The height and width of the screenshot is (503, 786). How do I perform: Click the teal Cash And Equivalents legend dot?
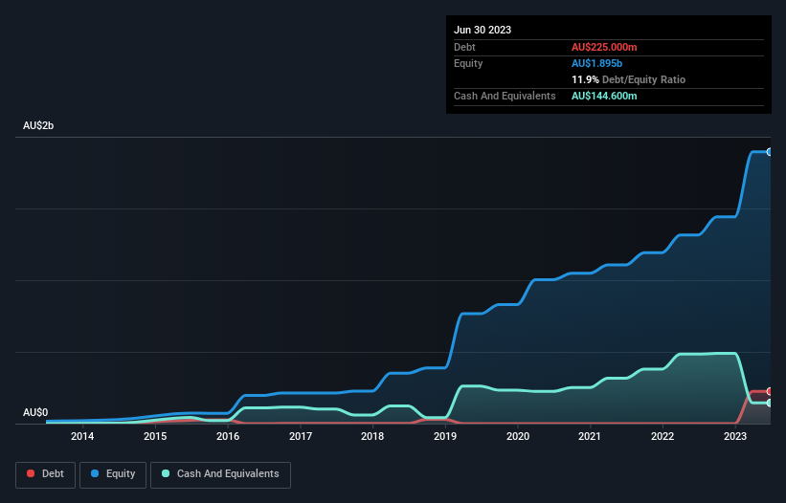click(x=166, y=473)
